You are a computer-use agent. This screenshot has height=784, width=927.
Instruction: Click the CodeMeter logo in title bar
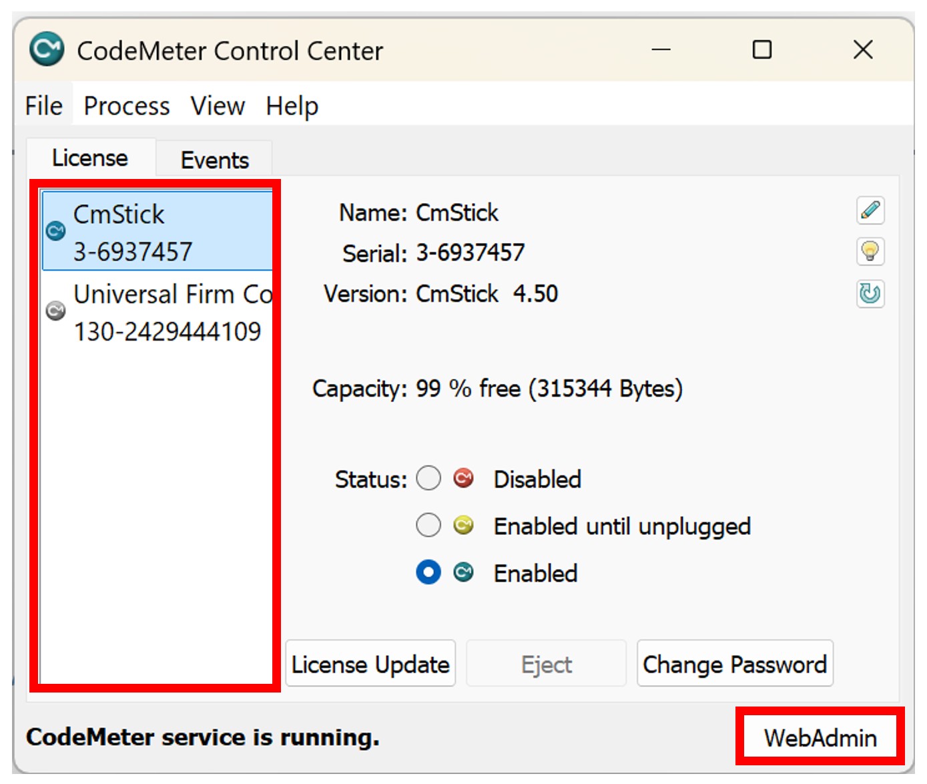coord(47,49)
